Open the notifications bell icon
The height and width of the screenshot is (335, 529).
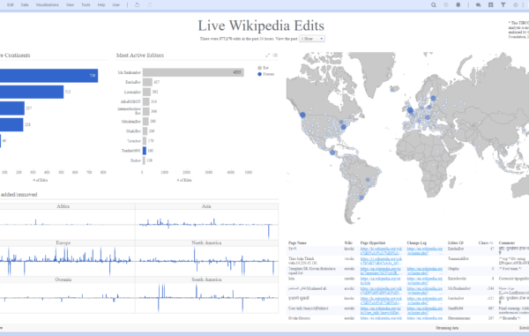[458, 4]
